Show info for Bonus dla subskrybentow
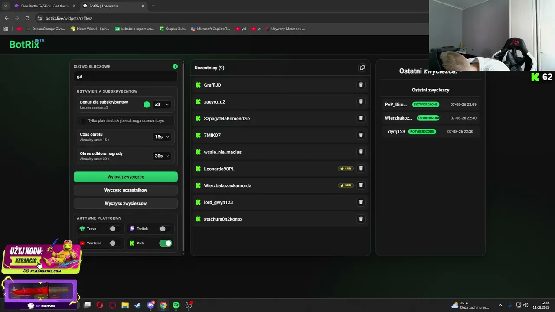Image resolution: width=555 pixels, height=312 pixels. click(147, 104)
